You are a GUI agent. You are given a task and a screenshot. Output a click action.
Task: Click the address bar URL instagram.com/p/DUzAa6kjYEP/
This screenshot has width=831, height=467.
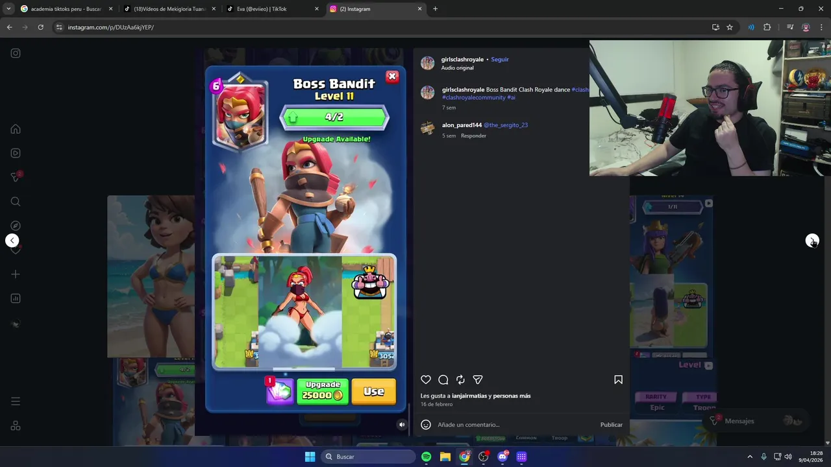111,27
